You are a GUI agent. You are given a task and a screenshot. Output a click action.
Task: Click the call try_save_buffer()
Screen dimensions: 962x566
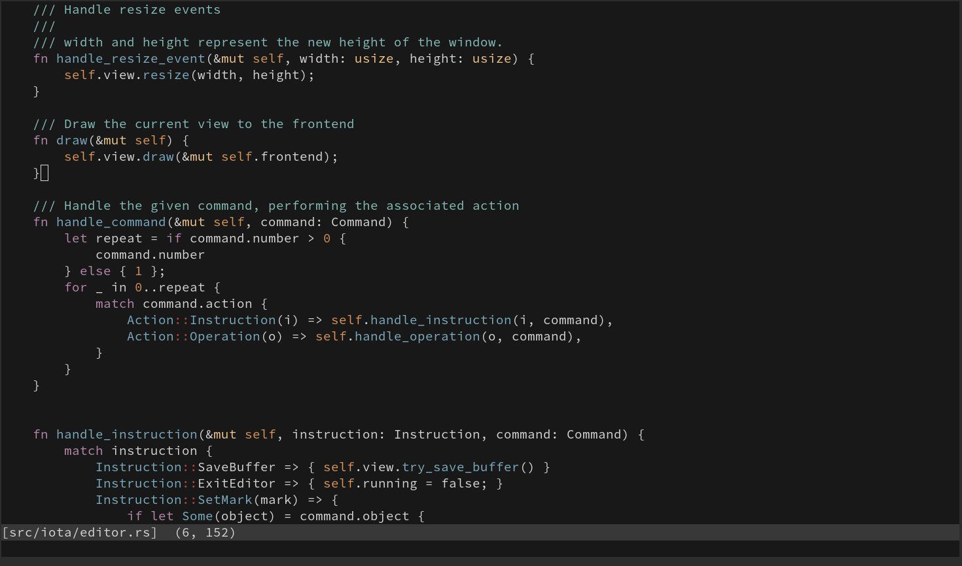(469, 467)
